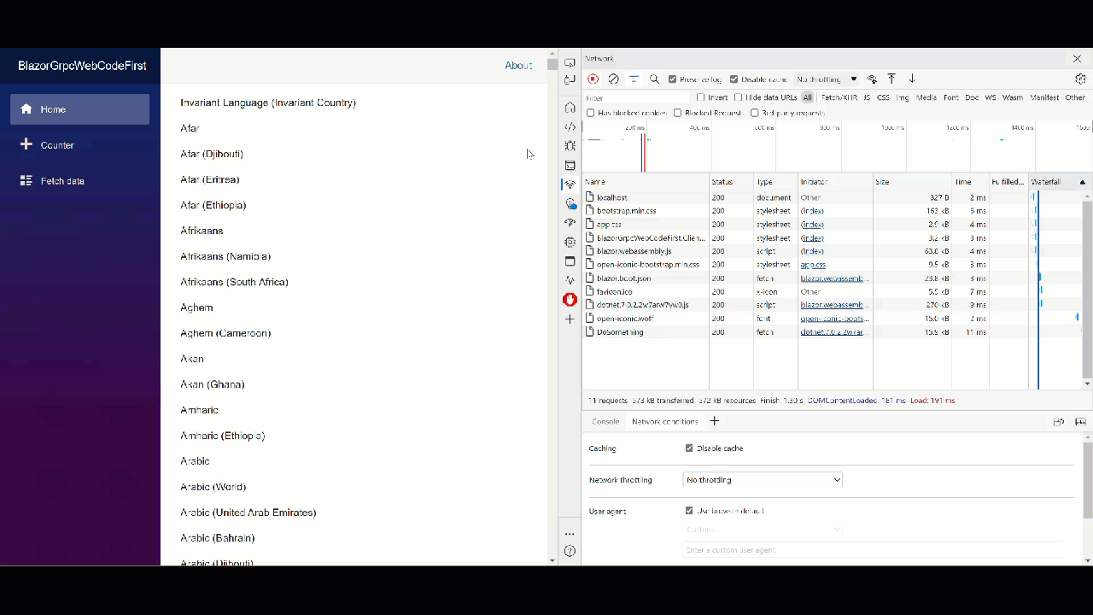Select the inspect element tool icon
This screenshot has width=1093, height=615.
(x=570, y=63)
